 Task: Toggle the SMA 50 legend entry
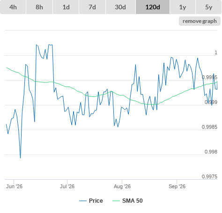click(133, 201)
